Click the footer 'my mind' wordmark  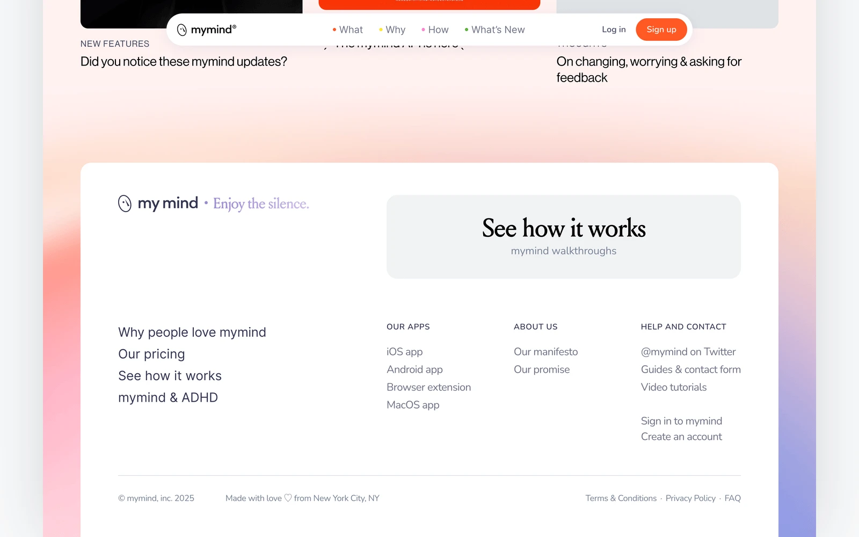pyautogui.click(x=168, y=204)
